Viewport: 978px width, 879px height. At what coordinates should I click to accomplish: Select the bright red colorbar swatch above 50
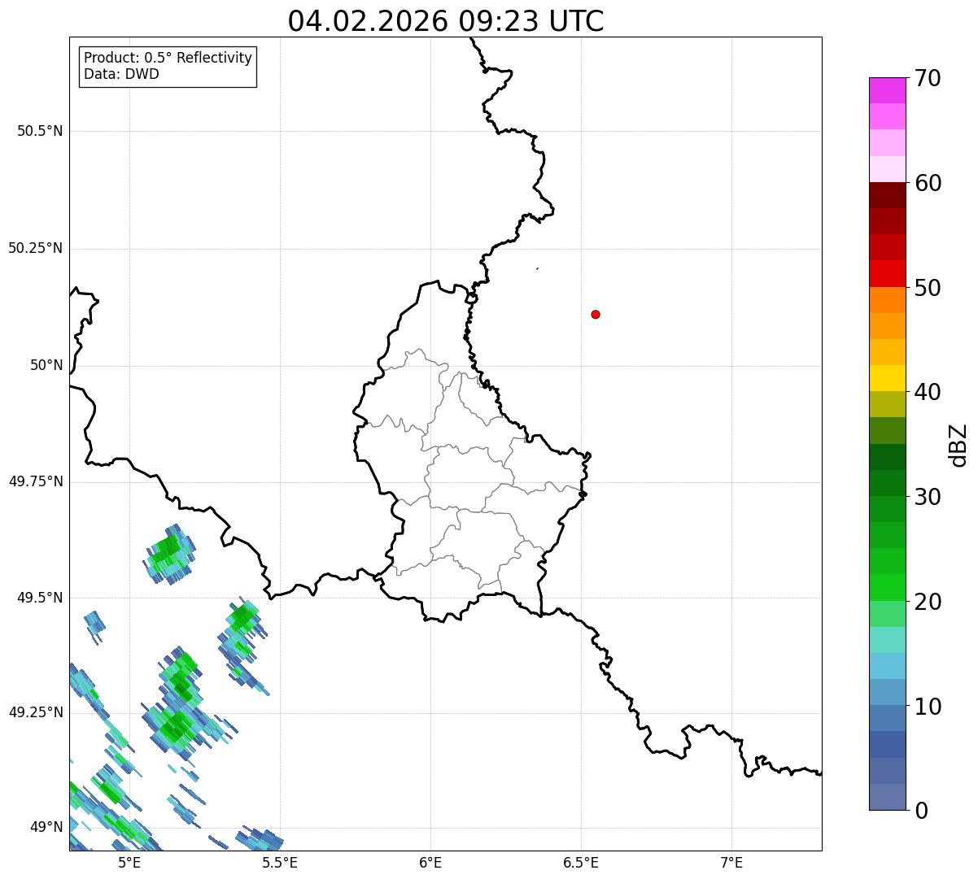887,273
